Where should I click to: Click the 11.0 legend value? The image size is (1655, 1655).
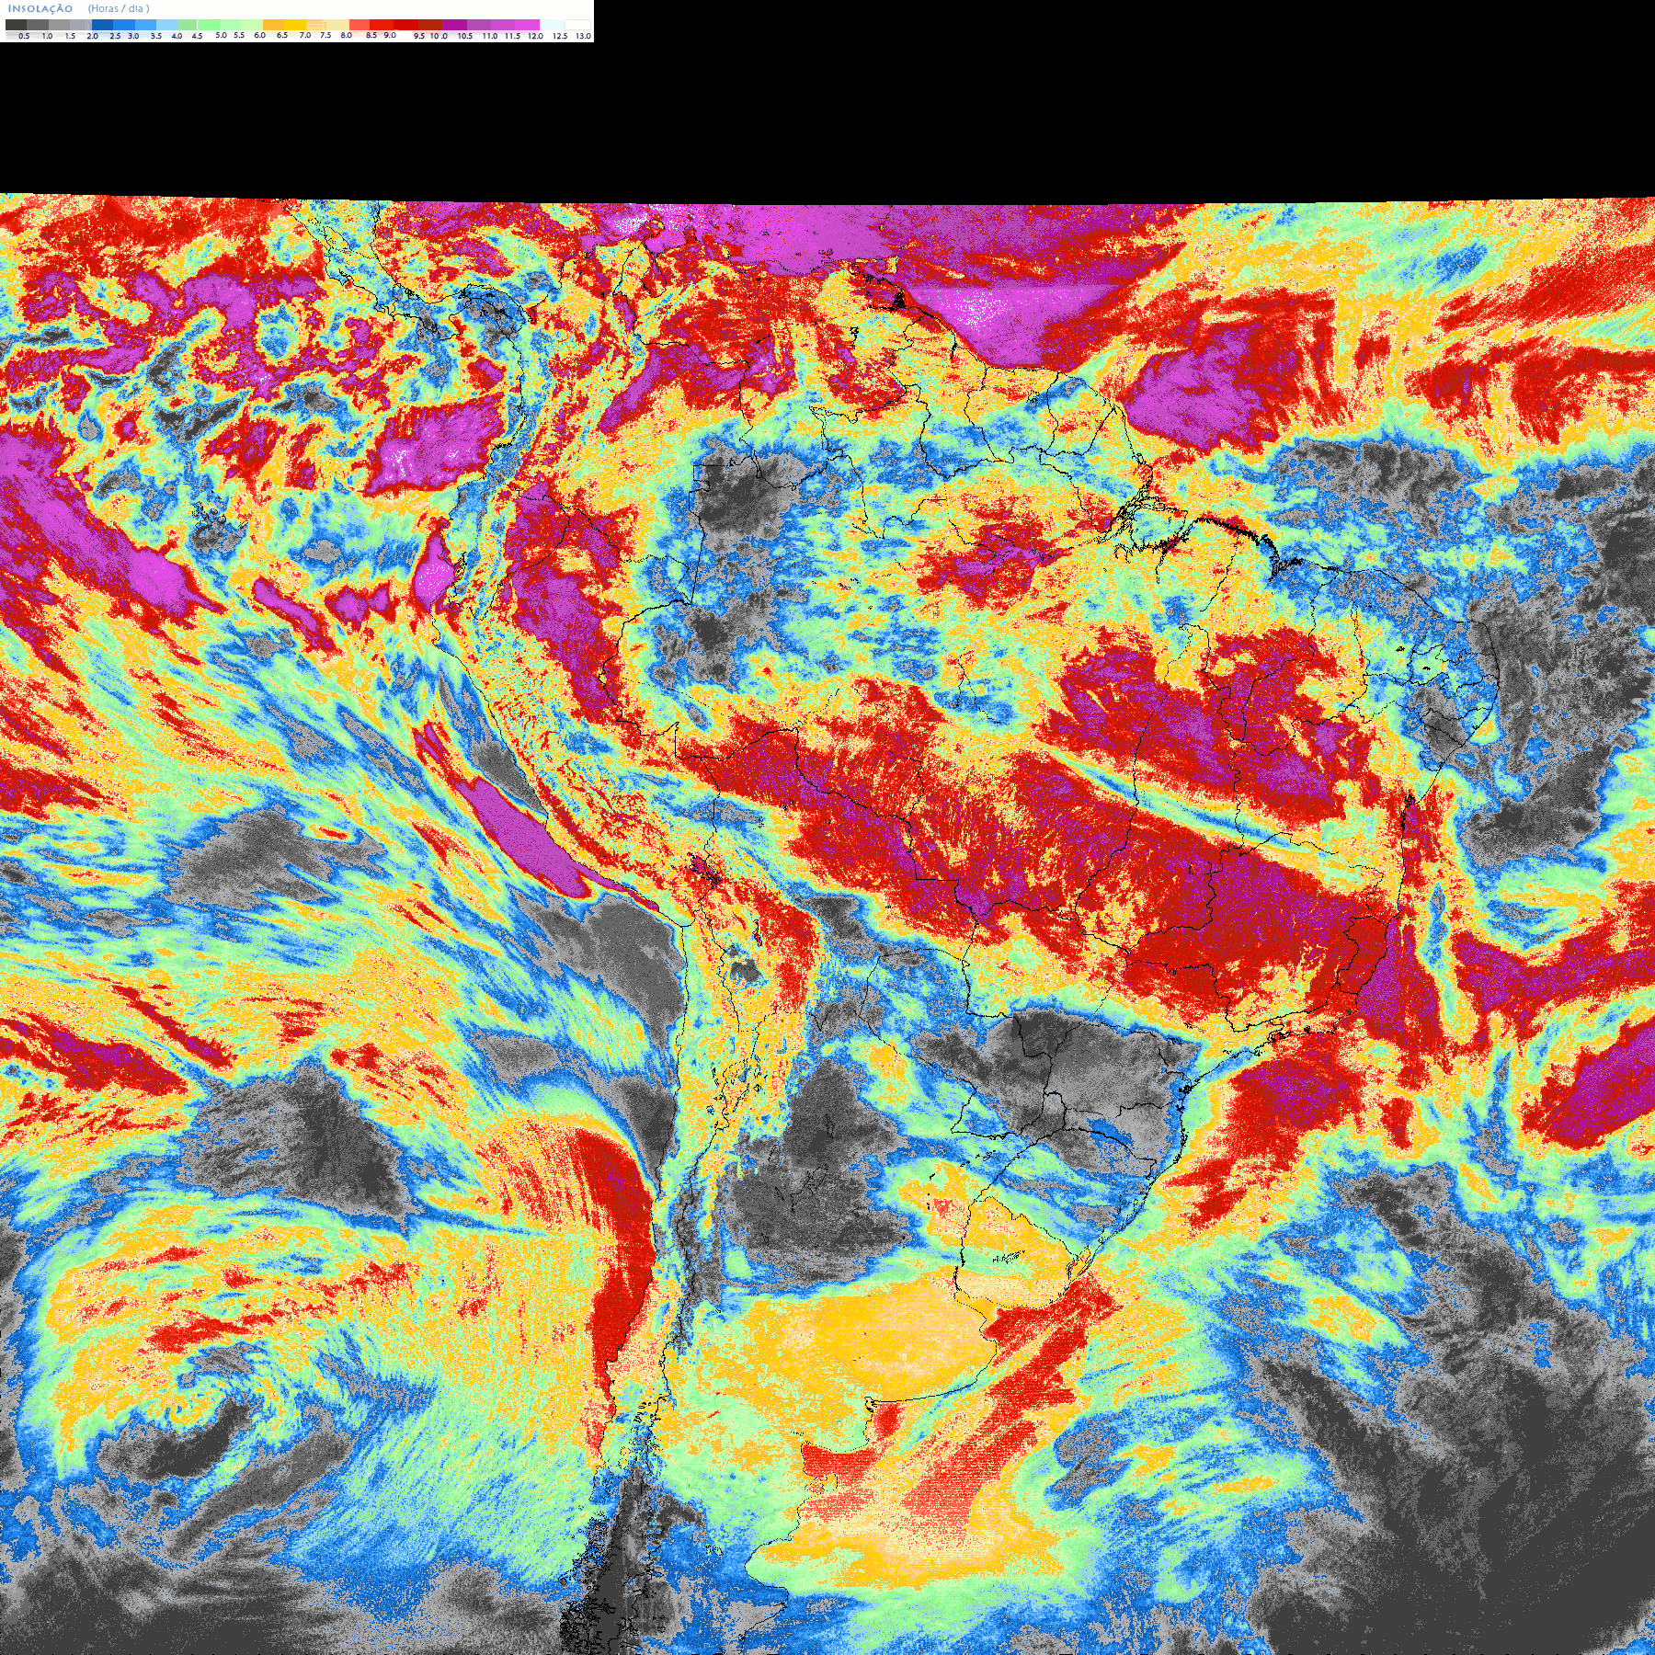(x=490, y=36)
